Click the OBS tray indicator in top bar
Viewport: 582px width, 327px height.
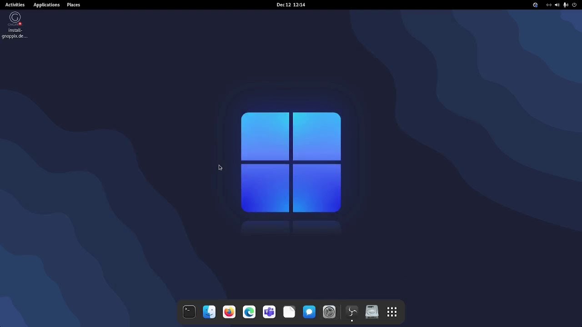coord(535,5)
